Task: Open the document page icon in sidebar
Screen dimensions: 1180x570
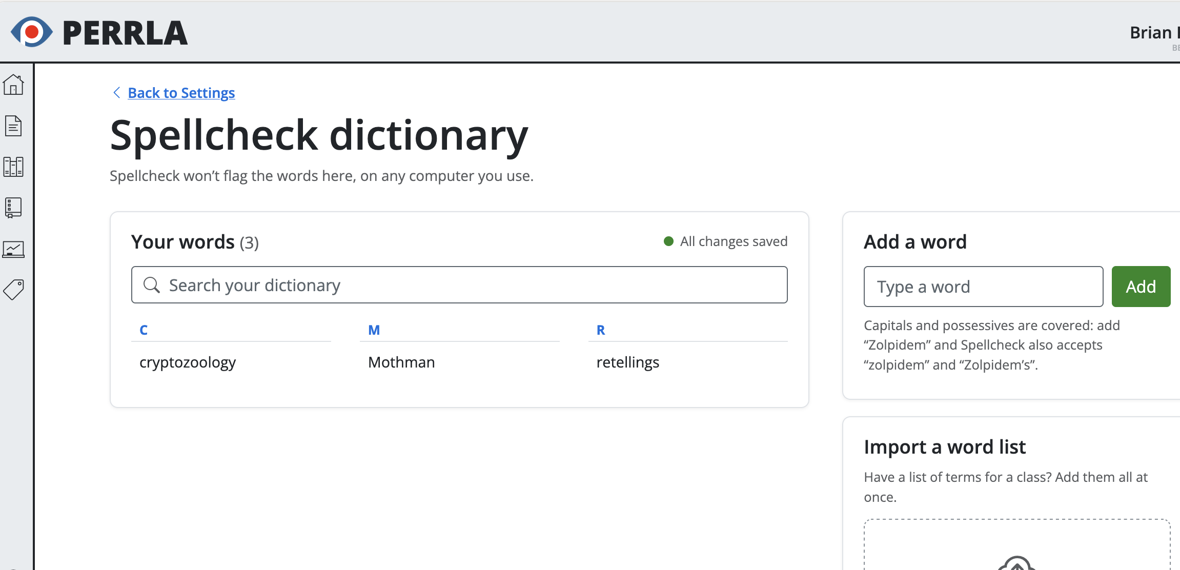Action: tap(13, 126)
